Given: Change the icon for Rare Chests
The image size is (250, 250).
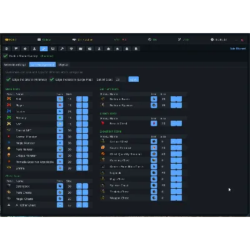Looking at the screenshot, I should 60,192.
